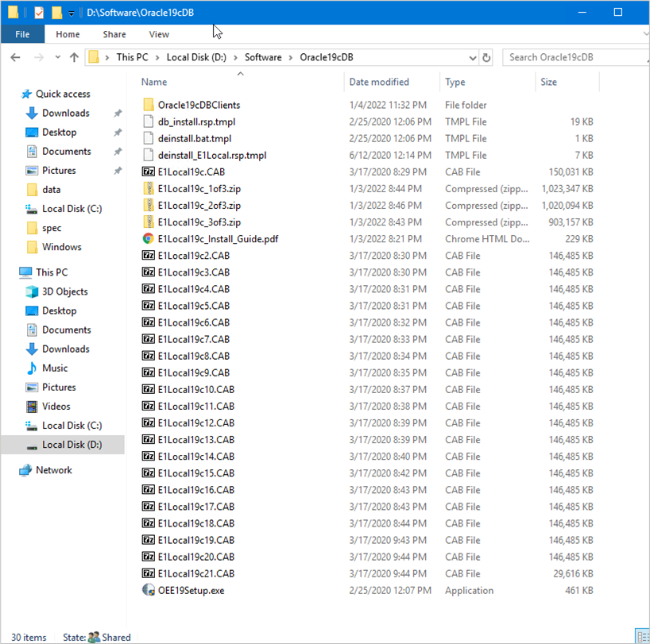The image size is (650, 644).
Task: Select the E1Local19c15.CAB file name
Action: (x=196, y=473)
